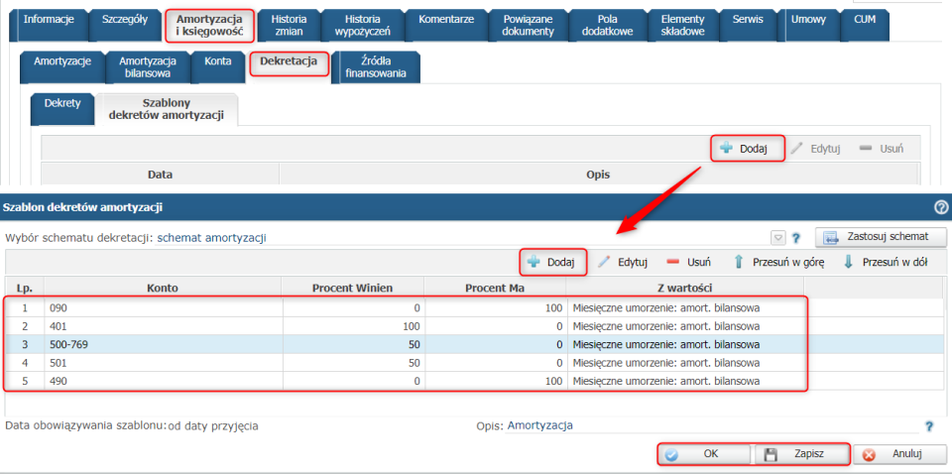This screenshot has height=474, width=952.
Task: Open the Umowy tab
Action: coord(809,26)
